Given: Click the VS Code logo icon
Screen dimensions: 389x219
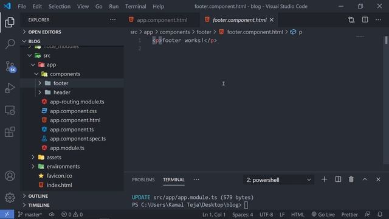Looking at the screenshot, I should [x=7, y=6].
